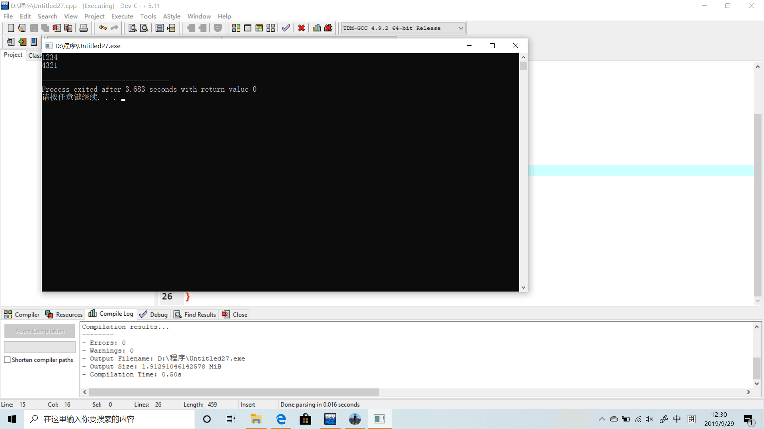Click the taskbar search input box
Image resolution: width=764 pixels, height=429 pixels.
click(109, 419)
